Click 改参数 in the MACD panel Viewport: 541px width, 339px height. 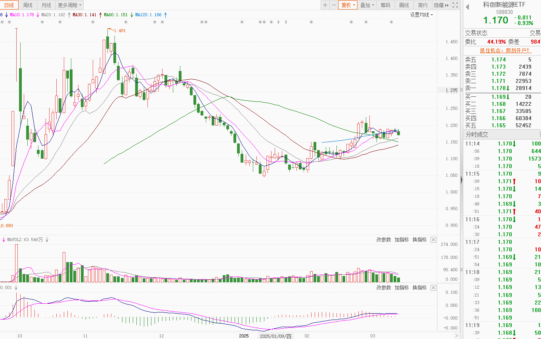[x=384, y=287]
